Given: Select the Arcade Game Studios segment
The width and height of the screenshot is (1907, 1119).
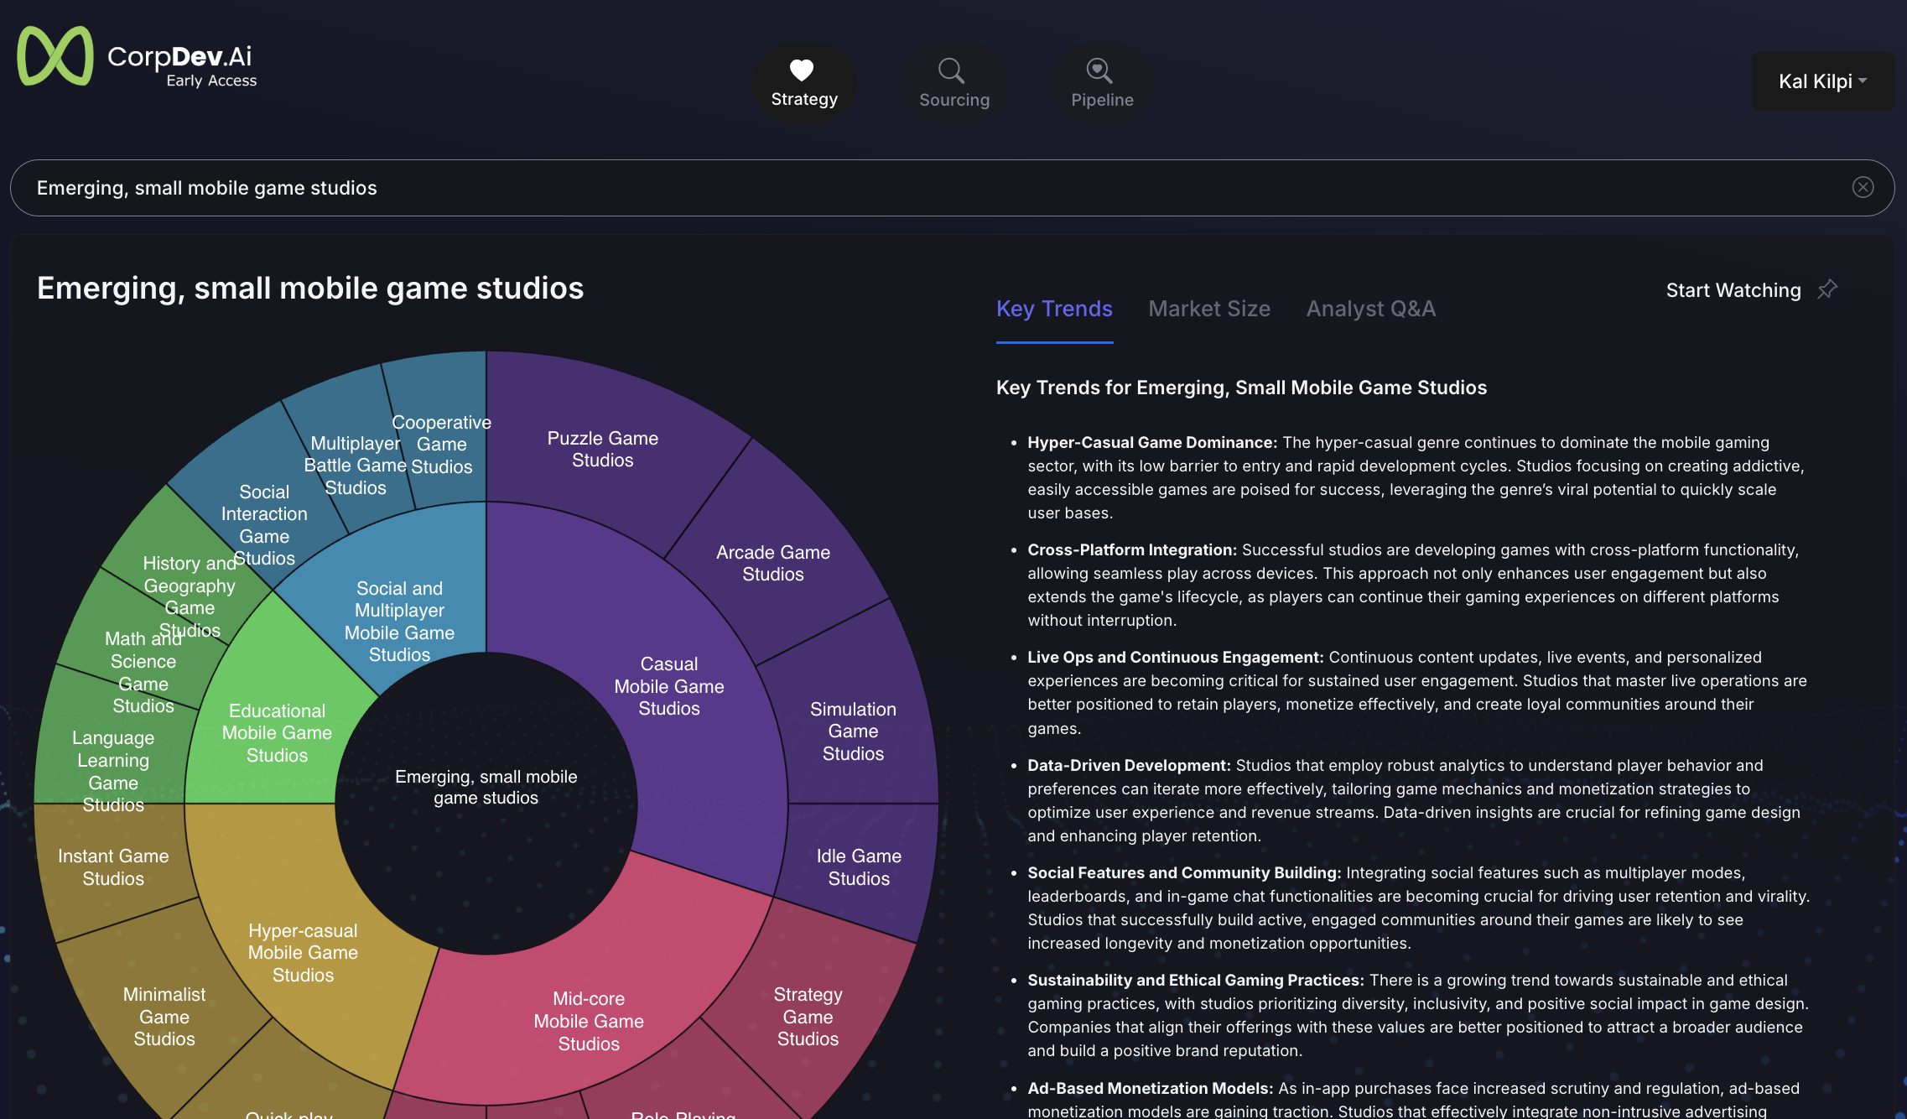Looking at the screenshot, I should 772,563.
